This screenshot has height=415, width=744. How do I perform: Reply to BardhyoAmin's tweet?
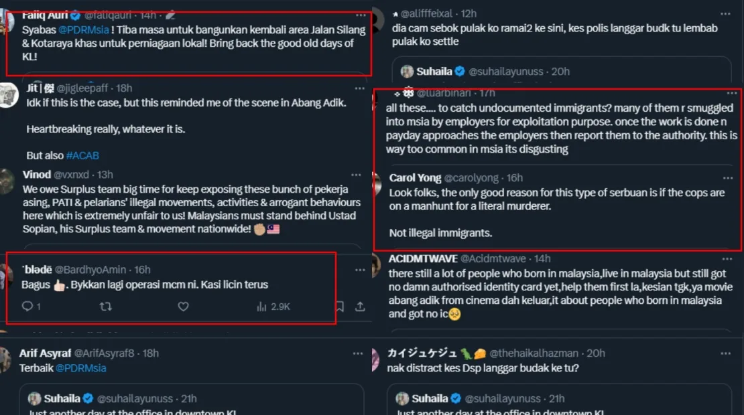(x=27, y=307)
